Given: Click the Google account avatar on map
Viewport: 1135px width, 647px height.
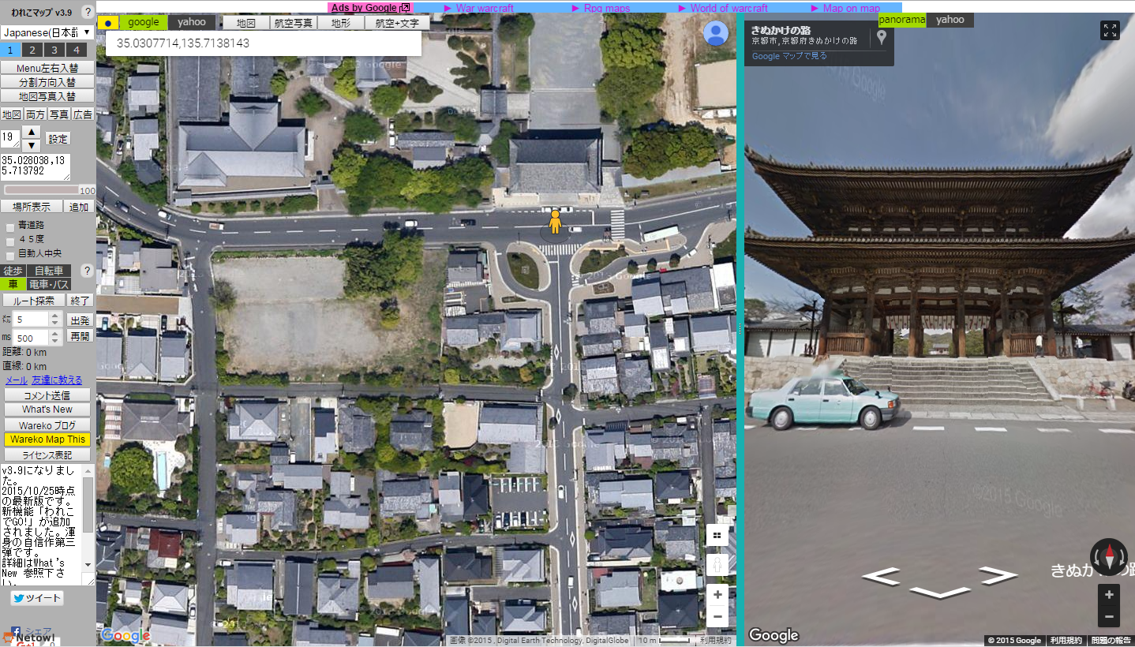Looking at the screenshot, I should 716,33.
